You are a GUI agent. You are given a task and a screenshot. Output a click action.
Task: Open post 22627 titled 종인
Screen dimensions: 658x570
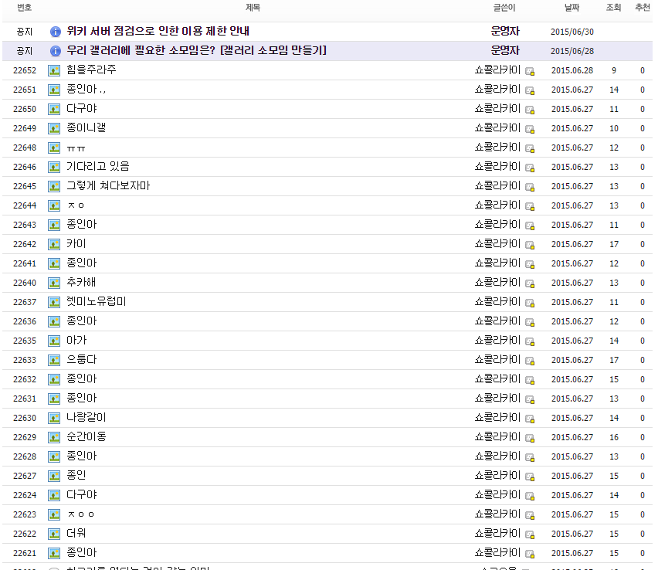click(x=76, y=475)
